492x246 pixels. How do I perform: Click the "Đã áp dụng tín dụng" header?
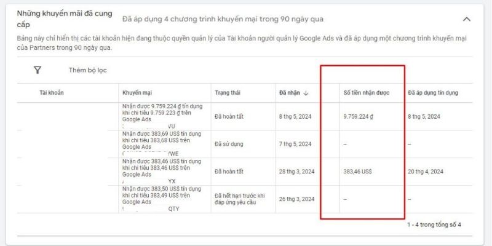pyautogui.click(x=432, y=93)
